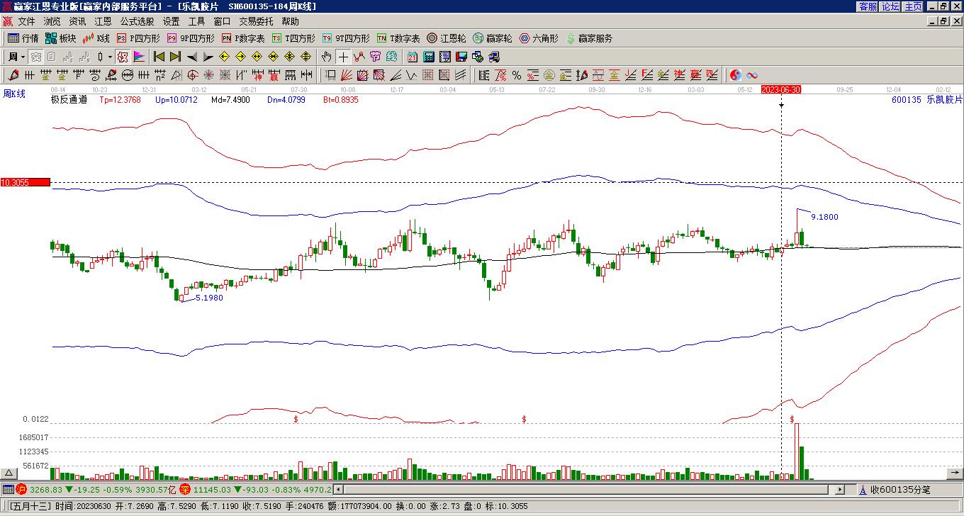Toggle the colored flag marker button
Viewport: 964px width, 516px height.
click(x=139, y=57)
